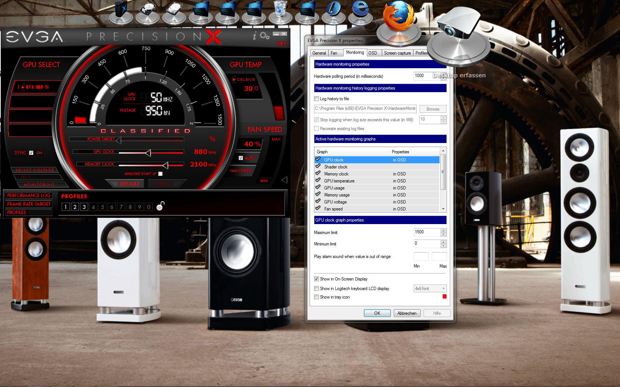Enable Log history to file
The width and height of the screenshot is (620, 387).
(x=316, y=99)
